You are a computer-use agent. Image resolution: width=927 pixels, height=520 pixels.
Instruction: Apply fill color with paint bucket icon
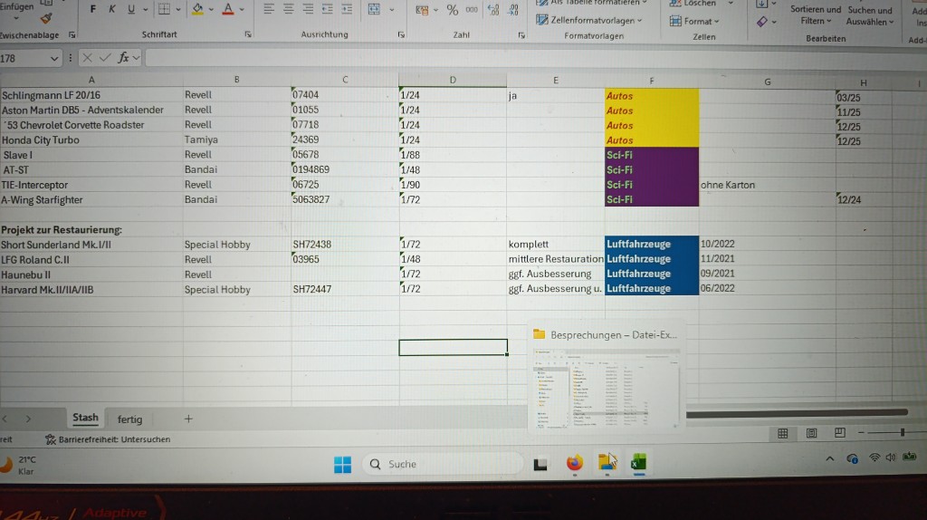click(x=197, y=9)
